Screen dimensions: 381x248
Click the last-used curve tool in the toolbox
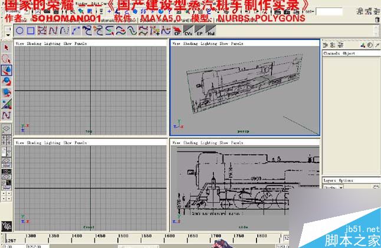(6, 115)
